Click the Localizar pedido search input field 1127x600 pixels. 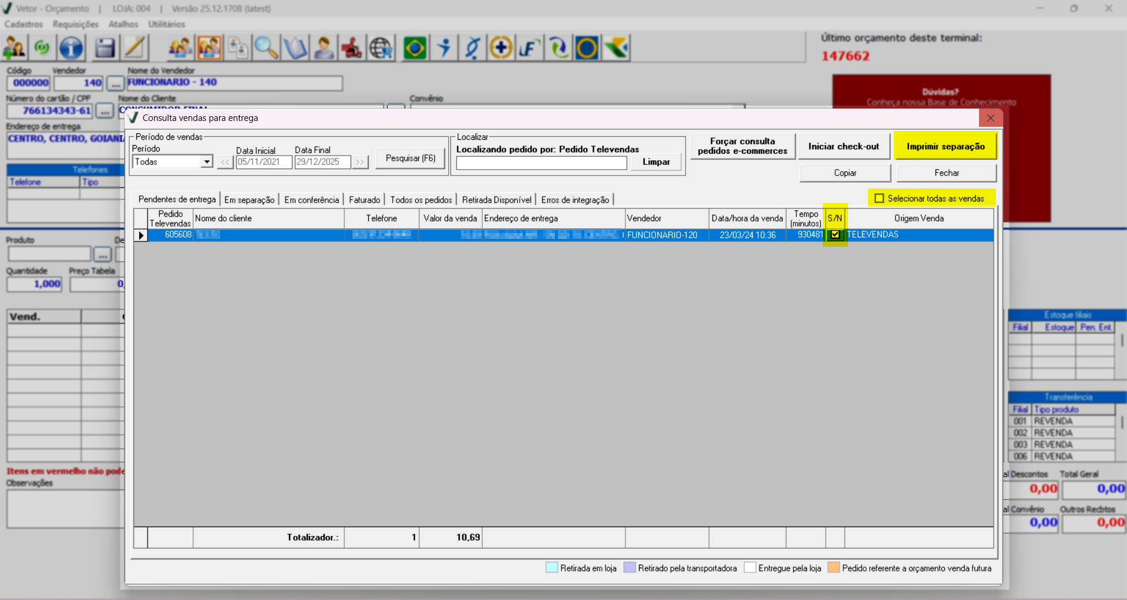[541, 163]
